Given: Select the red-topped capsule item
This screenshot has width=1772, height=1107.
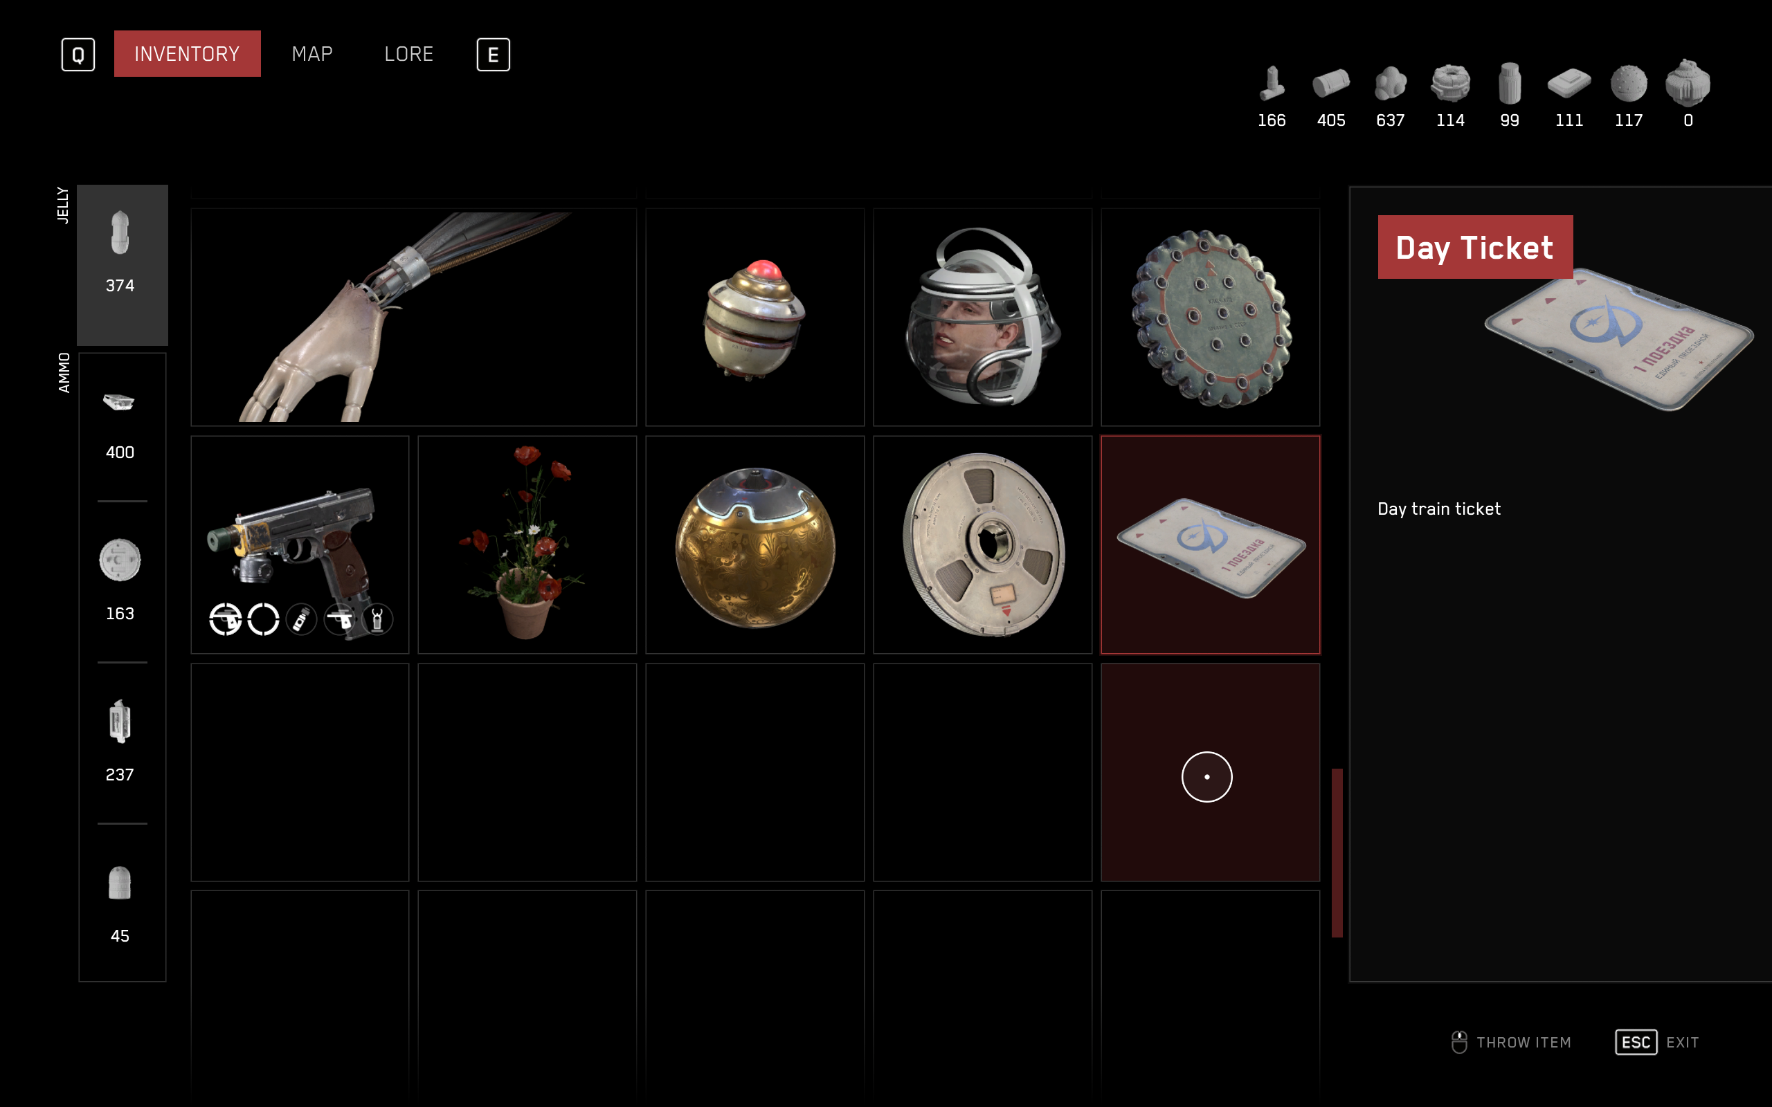Looking at the screenshot, I should tap(755, 317).
